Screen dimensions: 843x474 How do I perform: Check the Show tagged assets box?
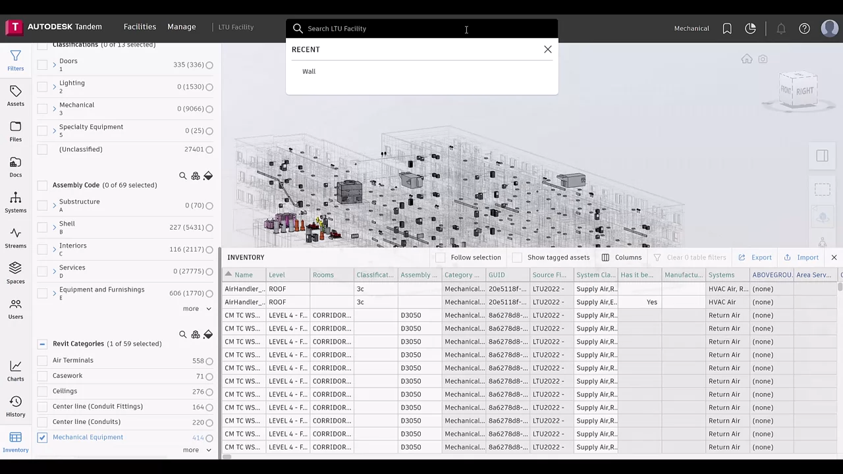(517, 257)
